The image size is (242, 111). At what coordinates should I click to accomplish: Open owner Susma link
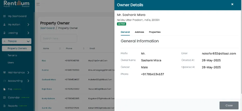(x=45, y=70)
